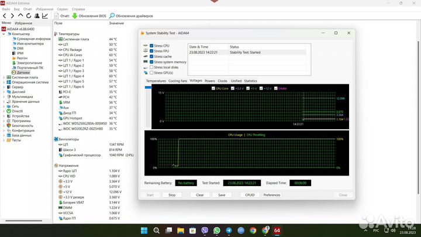The width and height of the screenshot is (421, 237).
Task: Toggle the Stress CPU checkbox
Action: tap(151, 46)
